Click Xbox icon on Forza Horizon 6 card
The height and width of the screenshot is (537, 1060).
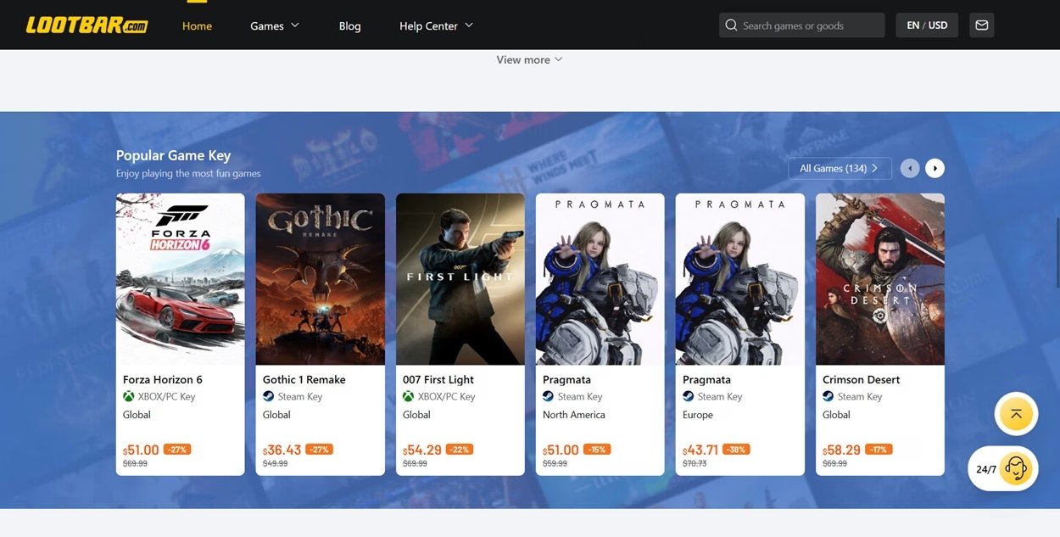(129, 396)
